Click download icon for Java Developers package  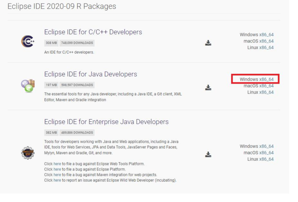[208, 87]
